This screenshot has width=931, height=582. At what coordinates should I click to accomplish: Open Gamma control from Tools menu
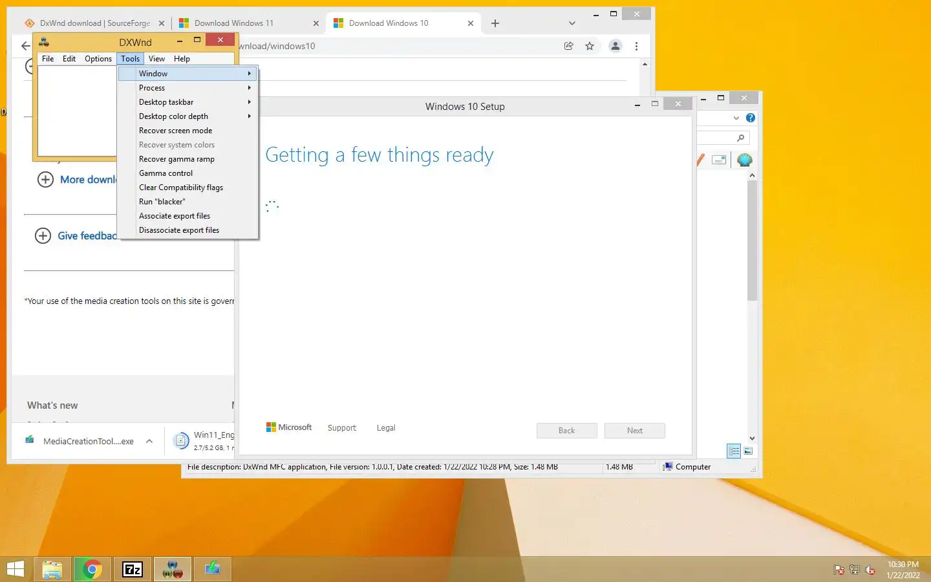(x=187, y=173)
